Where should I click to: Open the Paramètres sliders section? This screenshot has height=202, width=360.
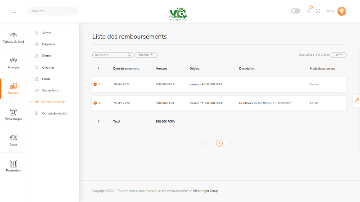13,166
